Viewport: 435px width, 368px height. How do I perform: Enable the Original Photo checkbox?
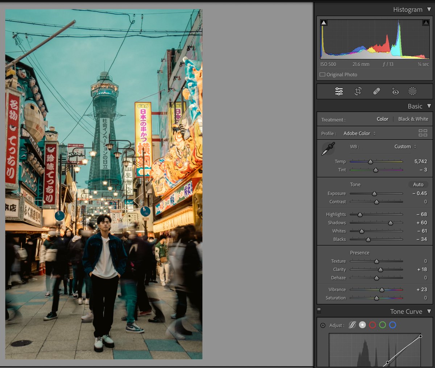pyautogui.click(x=322, y=75)
